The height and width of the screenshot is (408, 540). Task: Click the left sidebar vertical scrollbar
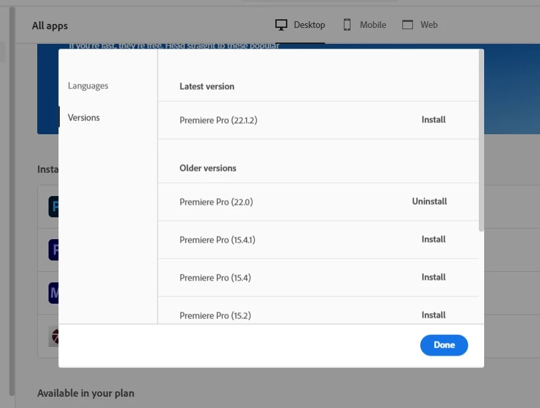click(12, 201)
